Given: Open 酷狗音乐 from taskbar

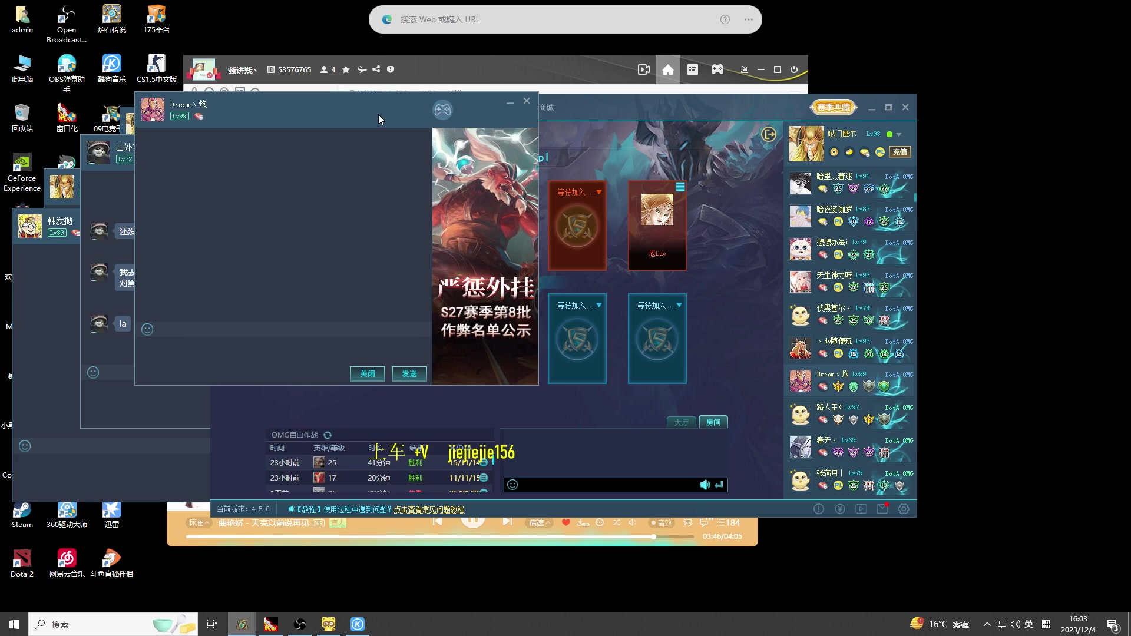Looking at the screenshot, I should 358,624.
